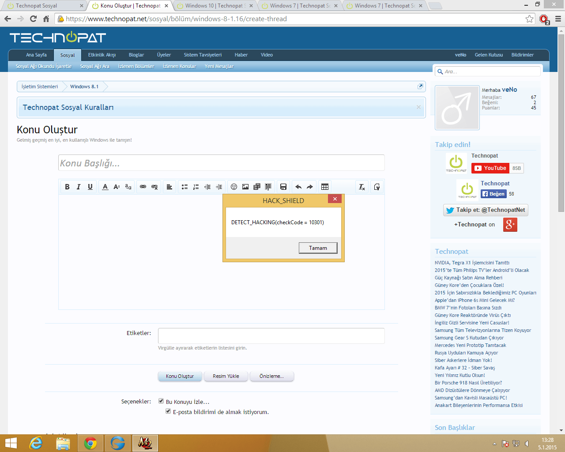Open the Üyeler nav tab
Screen dimensions: 565x452
click(x=164, y=55)
